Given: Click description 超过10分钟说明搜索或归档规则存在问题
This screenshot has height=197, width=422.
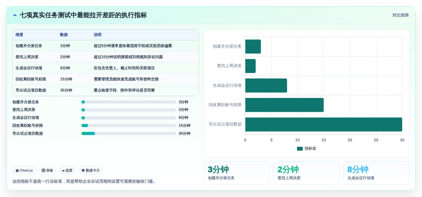Looking at the screenshot, I should (x=128, y=57).
